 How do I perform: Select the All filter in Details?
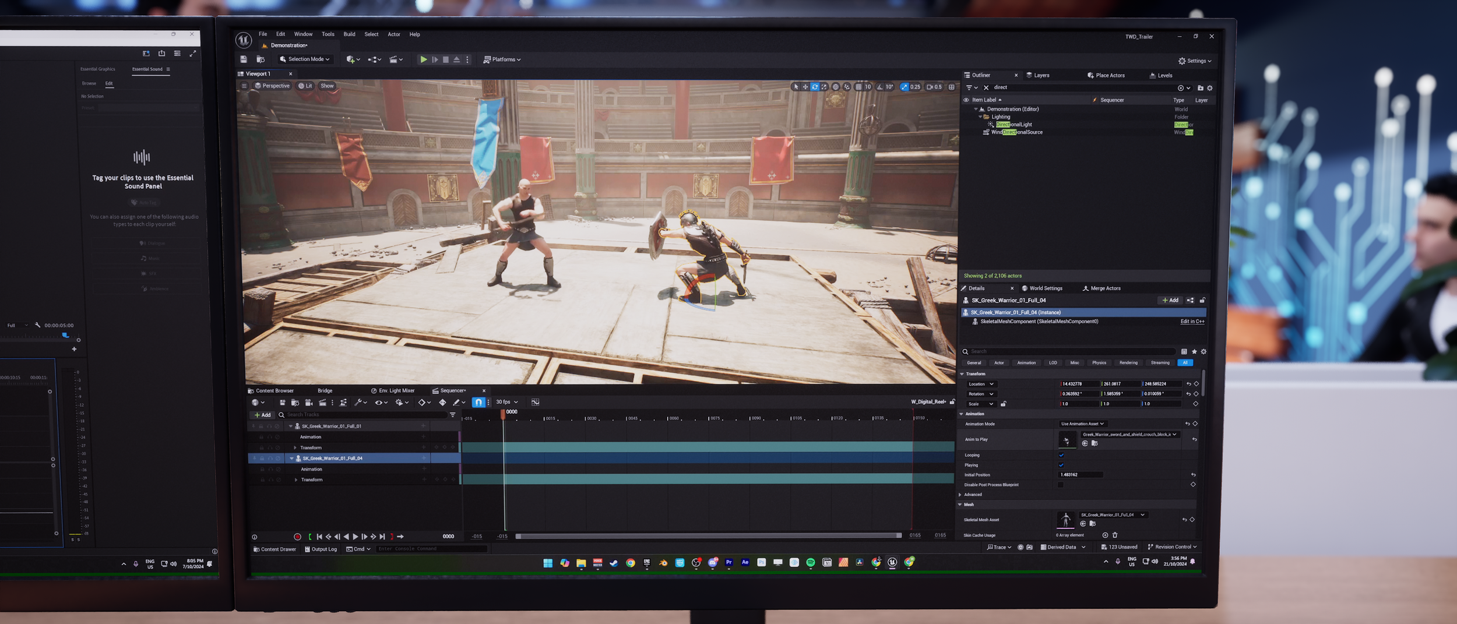[1185, 362]
